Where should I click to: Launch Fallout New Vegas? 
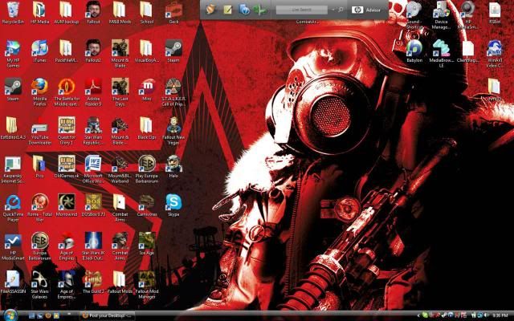[x=173, y=130]
